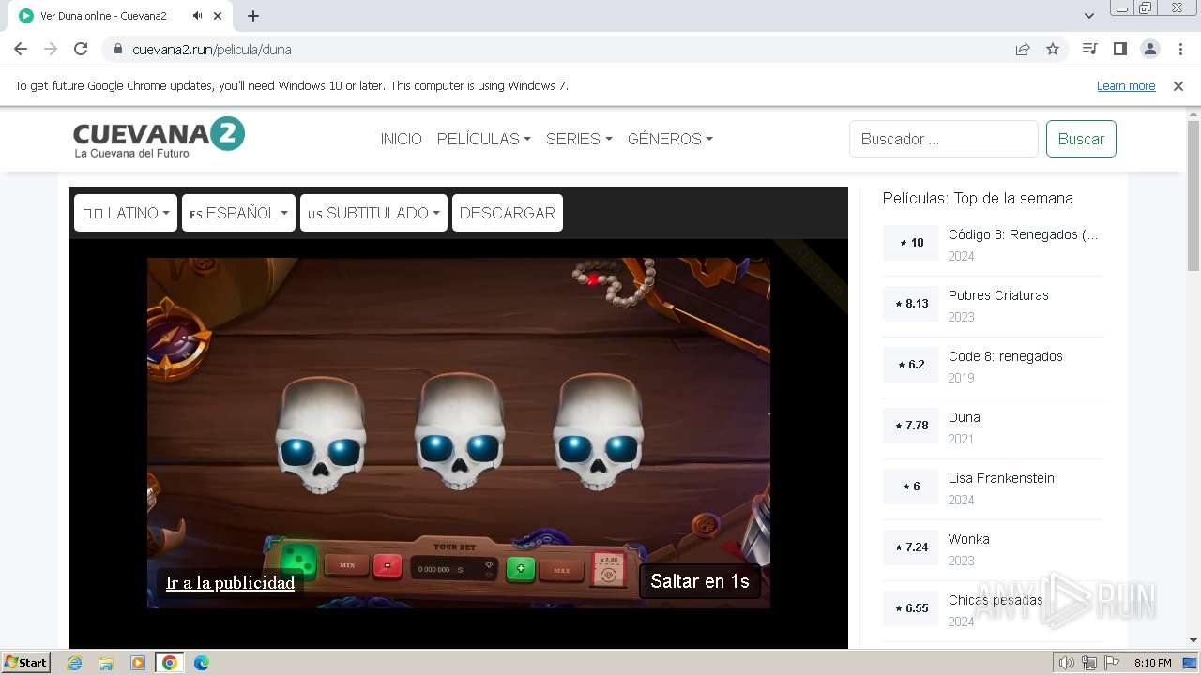Click the Buscar button
The height and width of the screenshot is (675, 1201).
[x=1081, y=139]
